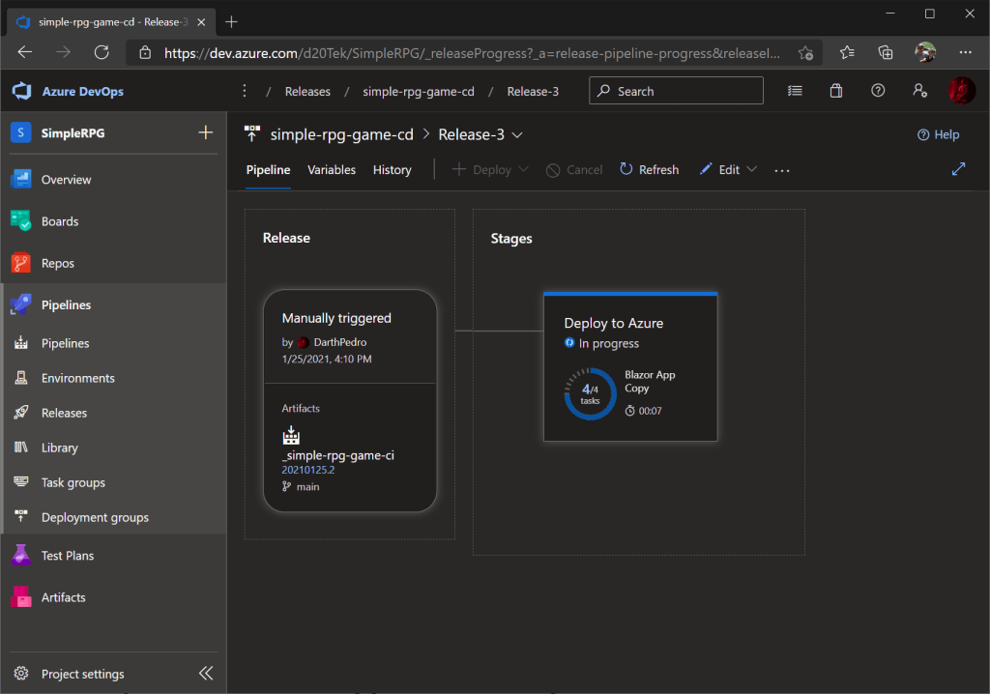Collapse the left navigation sidebar
Viewport: 990px width, 694px height.
206,674
